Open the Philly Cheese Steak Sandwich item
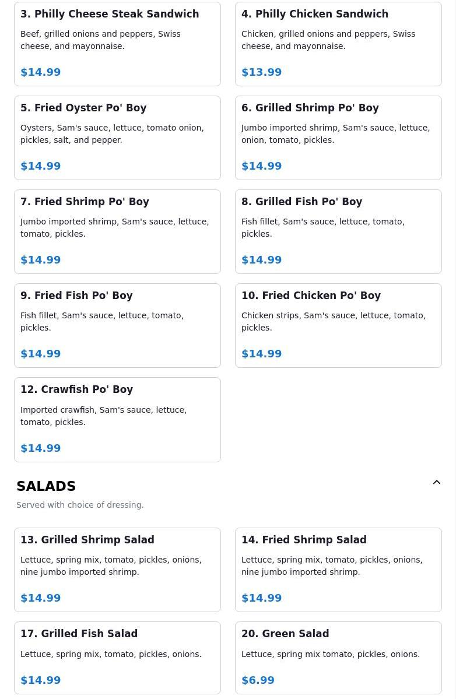This screenshot has width=456, height=699. pos(117,44)
